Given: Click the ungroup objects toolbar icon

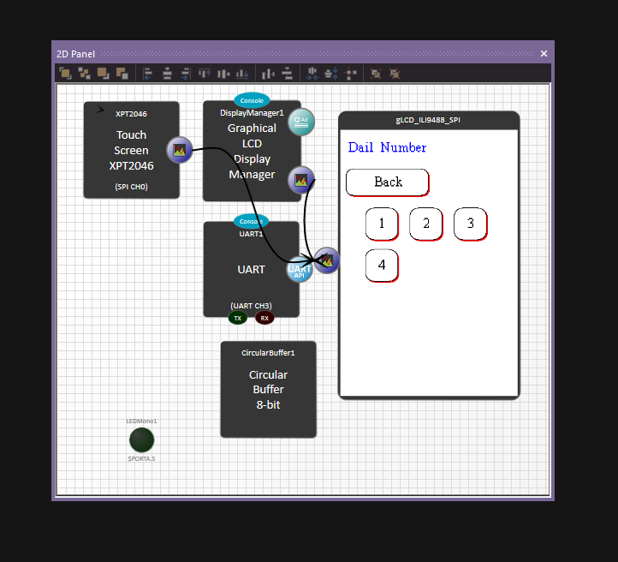Looking at the screenshot, I should (395, 74).
